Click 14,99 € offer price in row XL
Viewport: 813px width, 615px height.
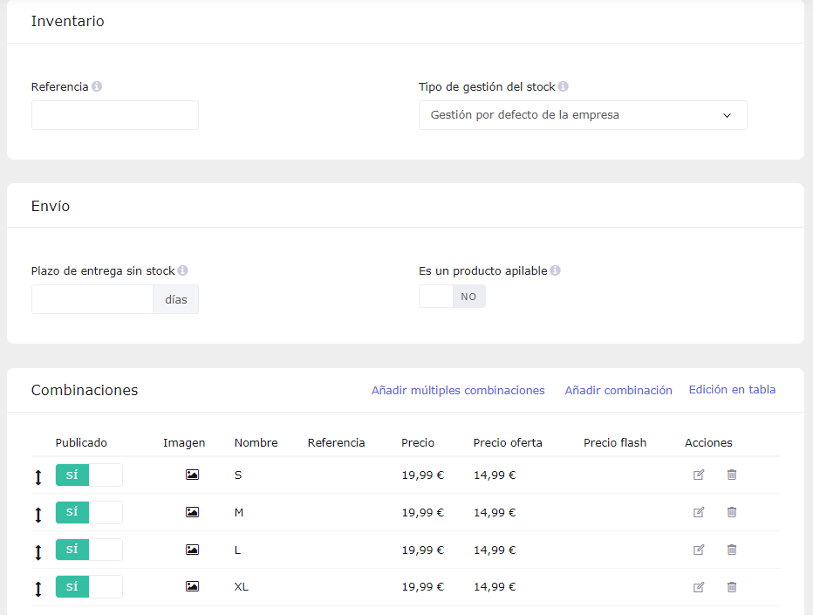click(495, 587)
